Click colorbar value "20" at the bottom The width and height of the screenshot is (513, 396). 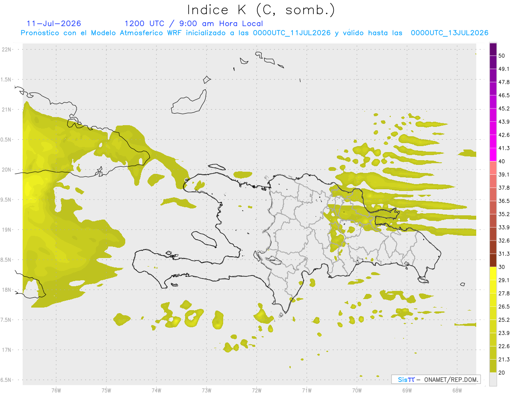[502, 373]
